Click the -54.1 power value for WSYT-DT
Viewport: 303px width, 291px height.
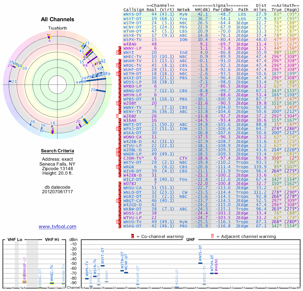click(224, 19)
